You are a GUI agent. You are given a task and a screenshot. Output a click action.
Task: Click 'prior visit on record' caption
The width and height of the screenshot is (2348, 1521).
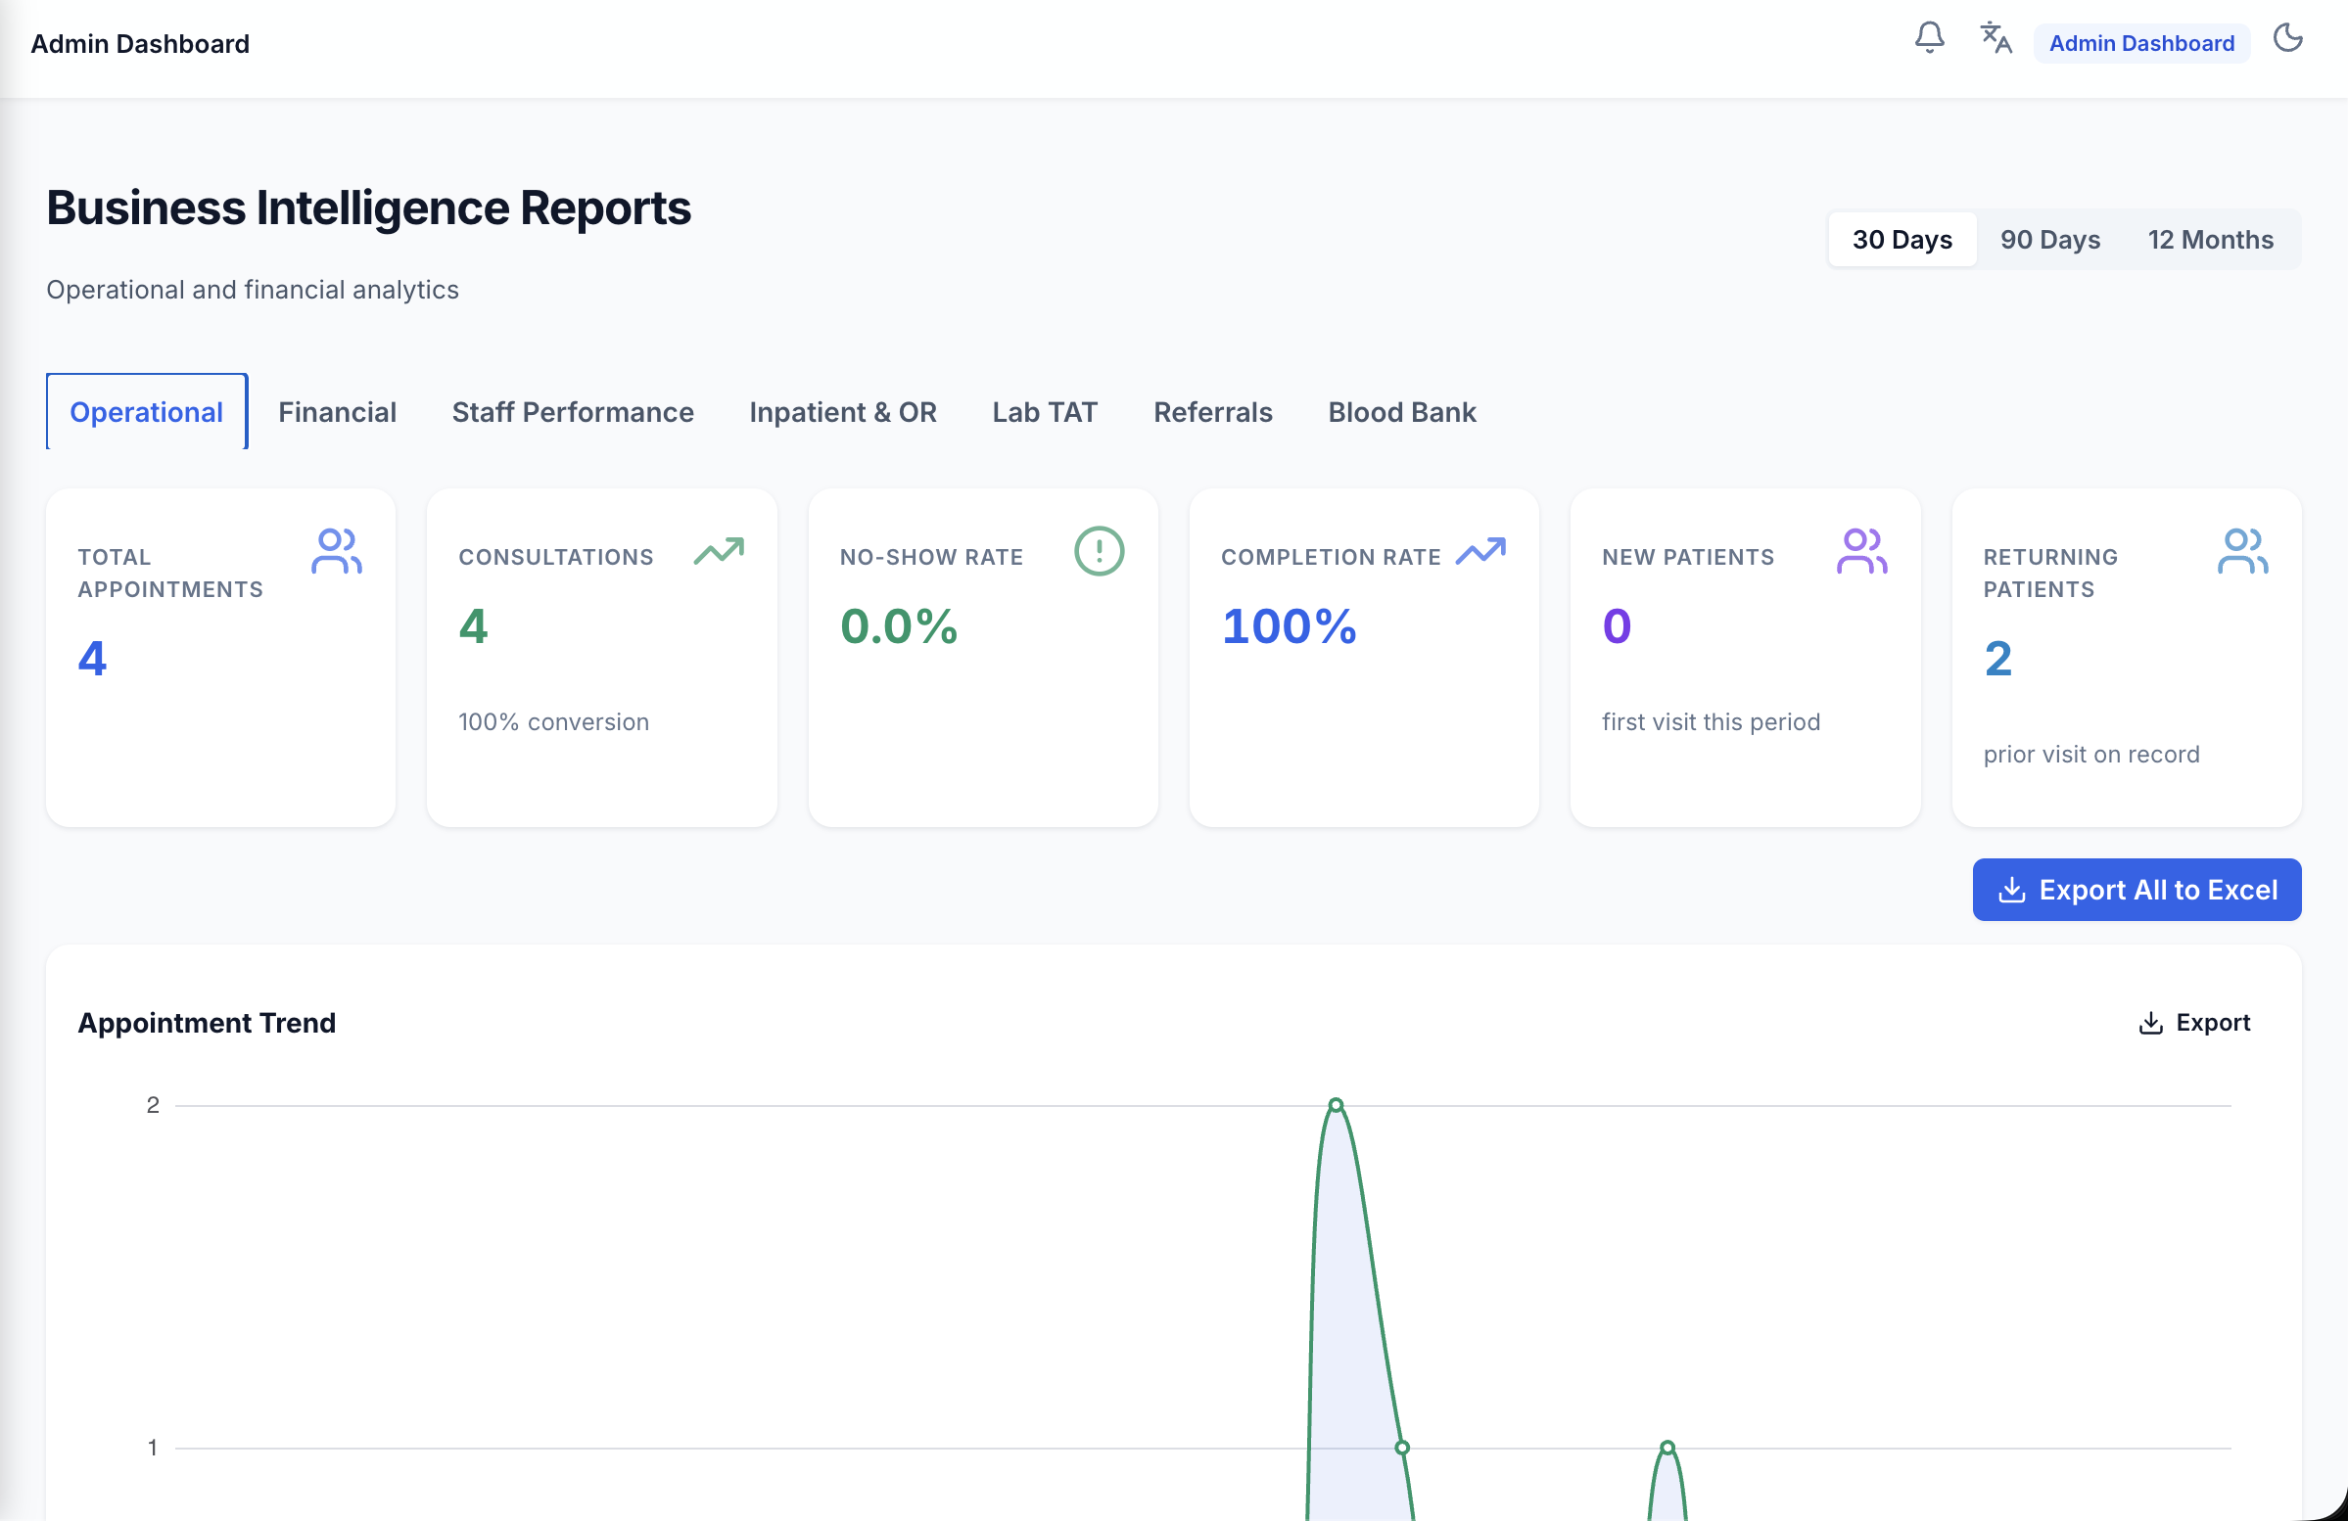(x=2091, y=755)
